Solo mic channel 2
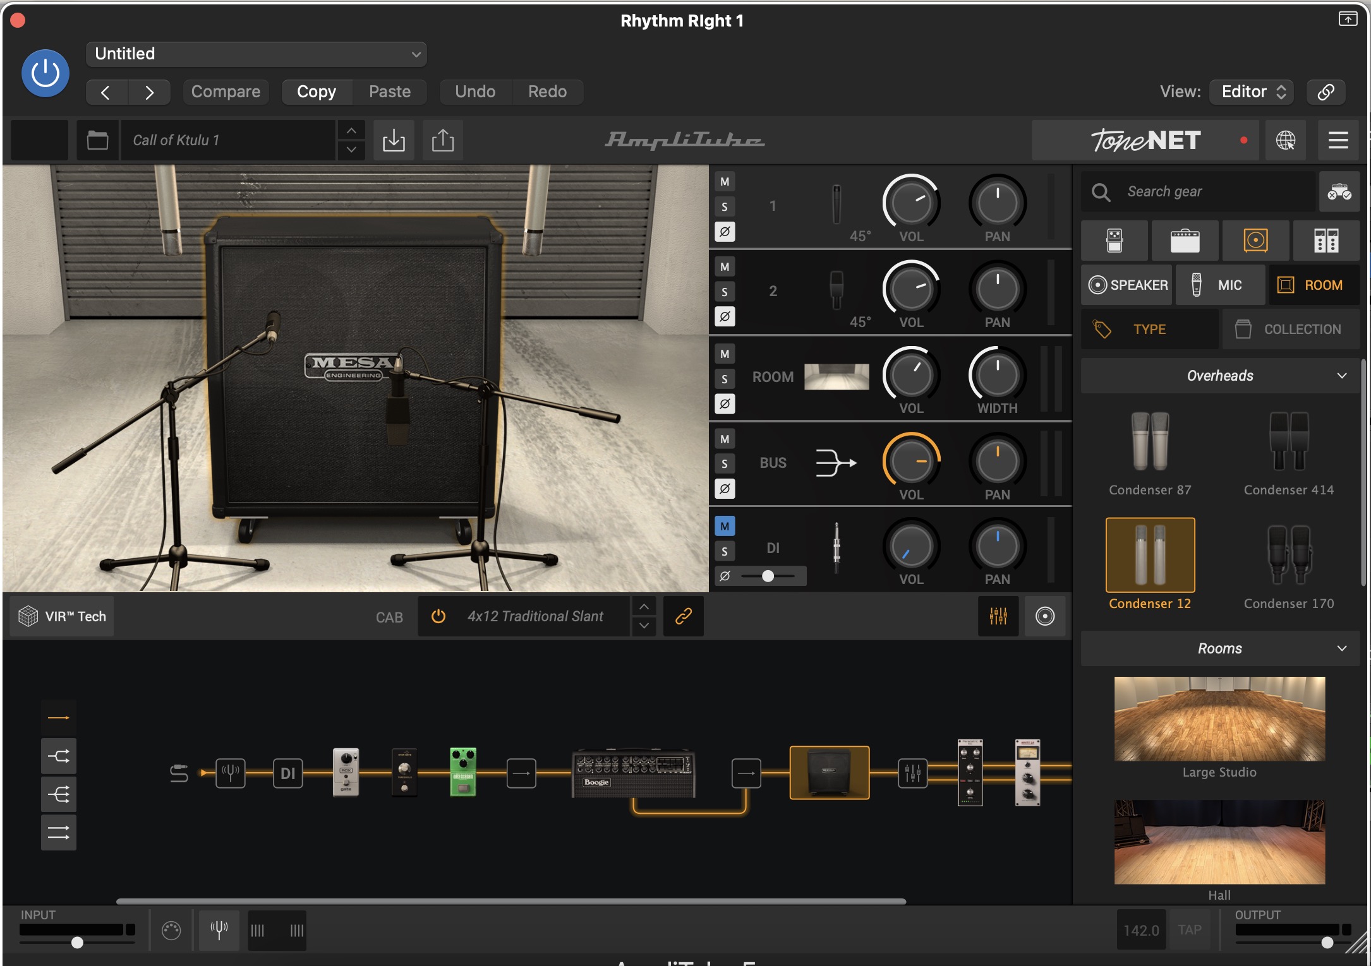This screenshot has width=1371, height=966. tap(725, 292)
